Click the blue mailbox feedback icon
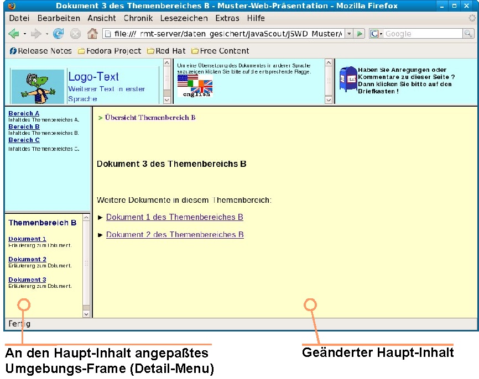Screen dimensions: 479x379 point(348,80)
